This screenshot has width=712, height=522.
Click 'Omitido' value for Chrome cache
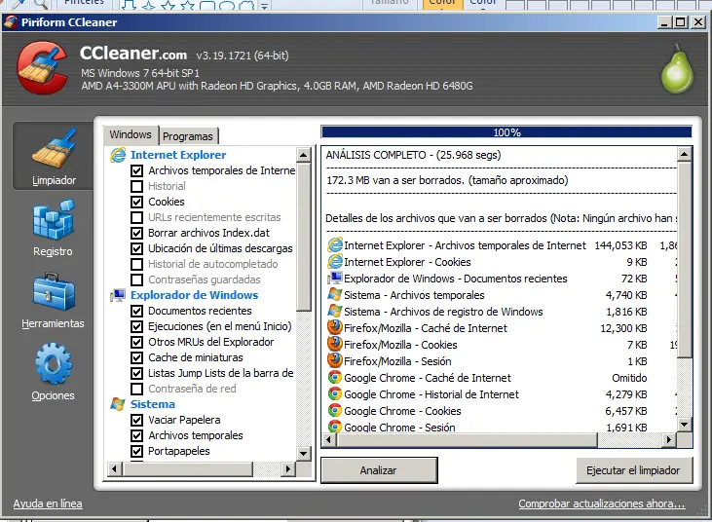(629, 378)
